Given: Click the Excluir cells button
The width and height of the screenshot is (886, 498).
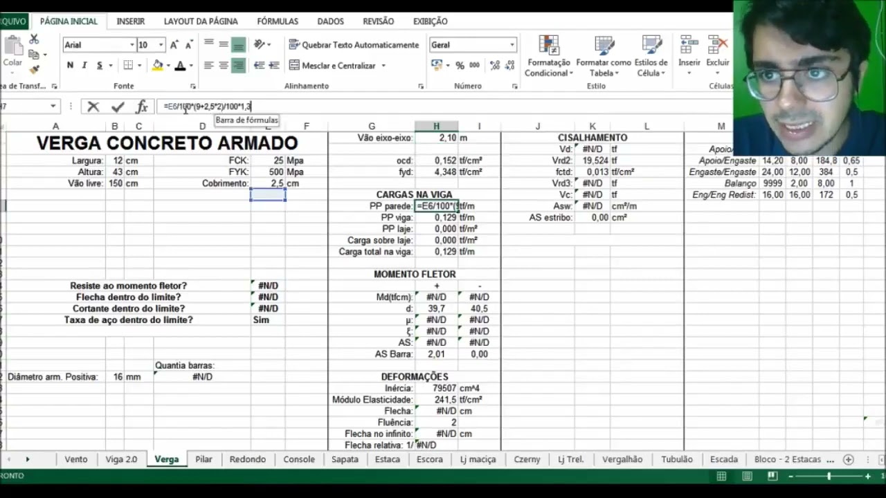Looking at the screenshot, I should pyautogui.click(x=718, y=56).
